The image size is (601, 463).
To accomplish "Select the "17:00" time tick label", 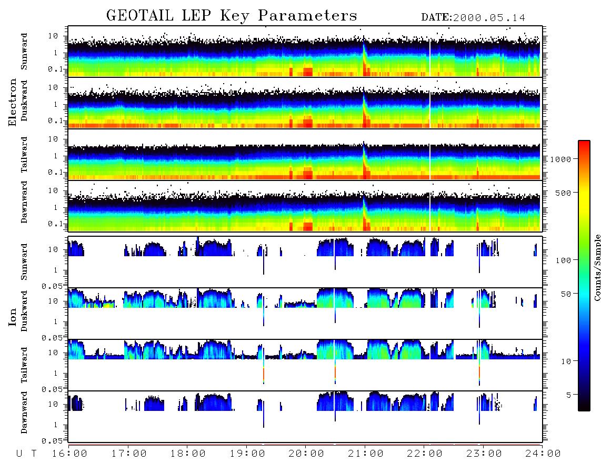I will click(129, 454).
